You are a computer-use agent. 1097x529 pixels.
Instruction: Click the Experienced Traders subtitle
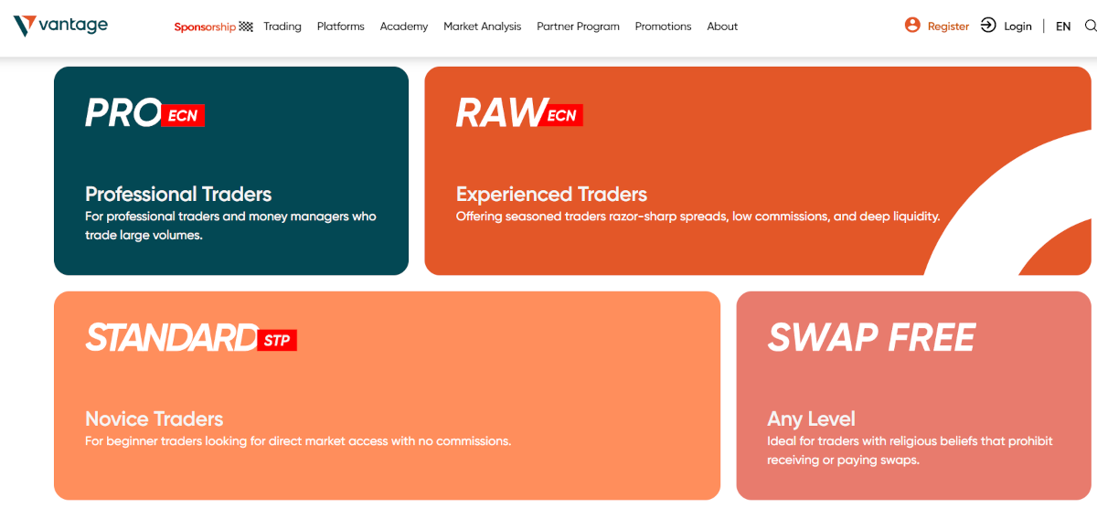(x=551, y=194)
